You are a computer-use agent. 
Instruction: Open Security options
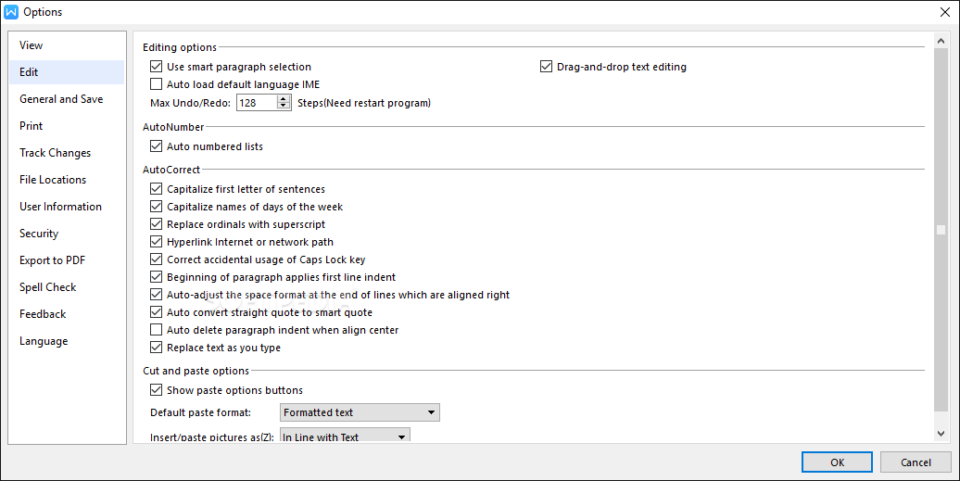67,234
